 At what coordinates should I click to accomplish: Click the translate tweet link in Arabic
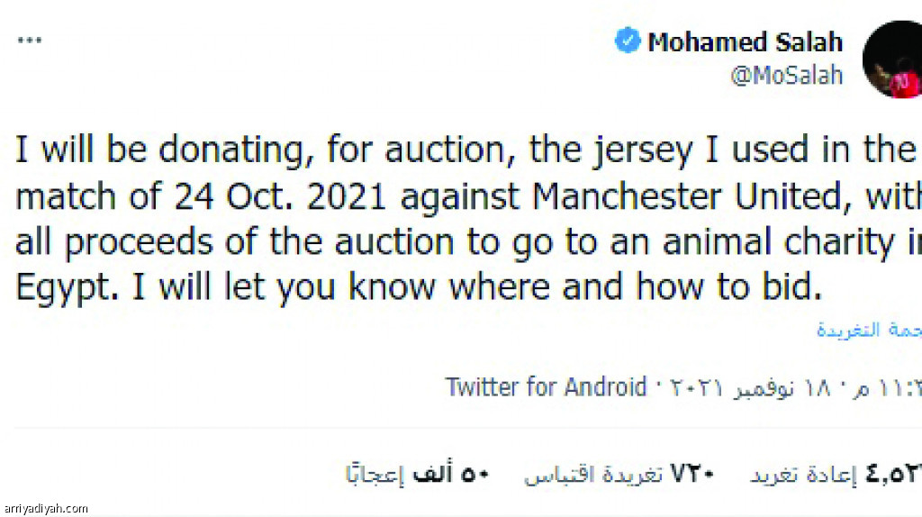pos(869,330)
